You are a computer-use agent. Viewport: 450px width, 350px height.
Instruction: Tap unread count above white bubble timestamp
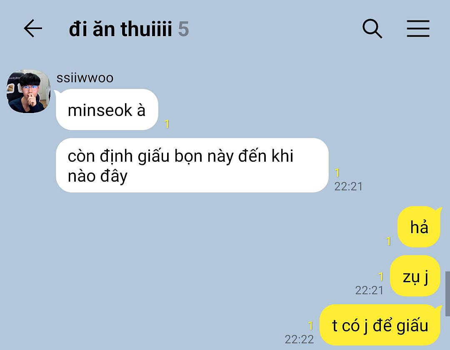click(x=337, y=173)
